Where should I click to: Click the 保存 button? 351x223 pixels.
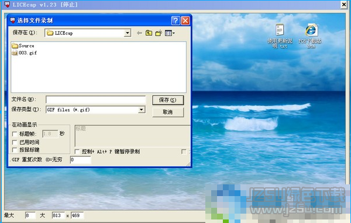tap(168, 100)
